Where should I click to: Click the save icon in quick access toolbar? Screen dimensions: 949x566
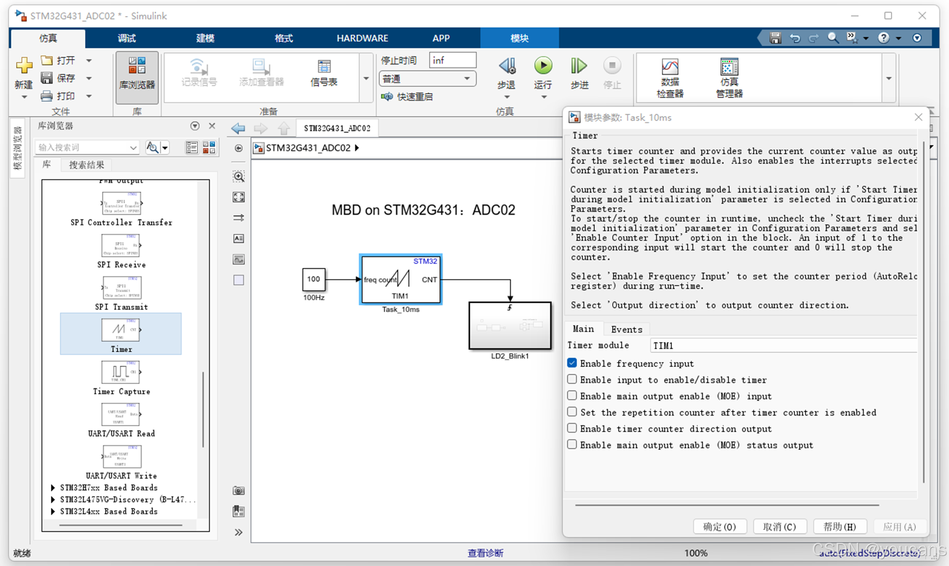775,38
